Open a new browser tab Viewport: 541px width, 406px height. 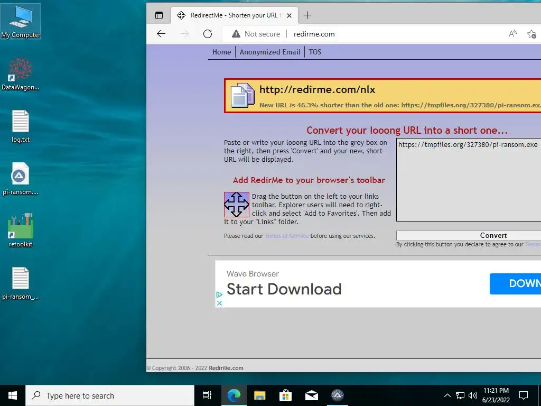coord(307,15)
